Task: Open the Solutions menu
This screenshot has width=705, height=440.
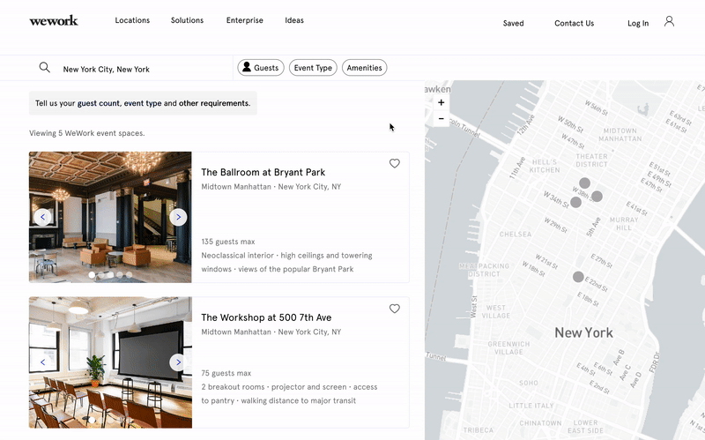Action: pyautogui.click(x=187, y=20)
